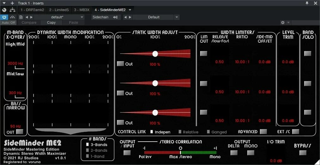Open the gear settings icon
Screen dimensions: 320x165
coord(283,23)
